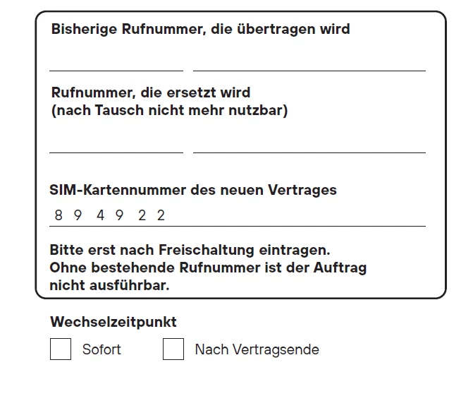Click the label Bisherige Rufnummer, die übertragen wird

tap(200, 29)
